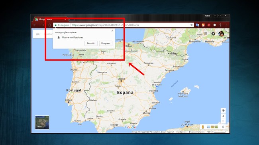Click the Zaragoza city label
The width and height of the screenshot is (259, 145).
pos(149,63)
